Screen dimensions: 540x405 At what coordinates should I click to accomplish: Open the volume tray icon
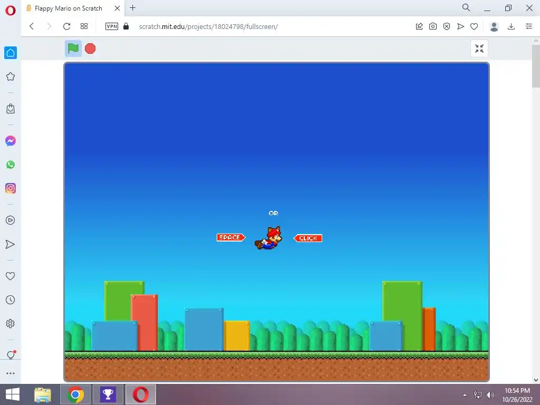click(x=490, y=394)
